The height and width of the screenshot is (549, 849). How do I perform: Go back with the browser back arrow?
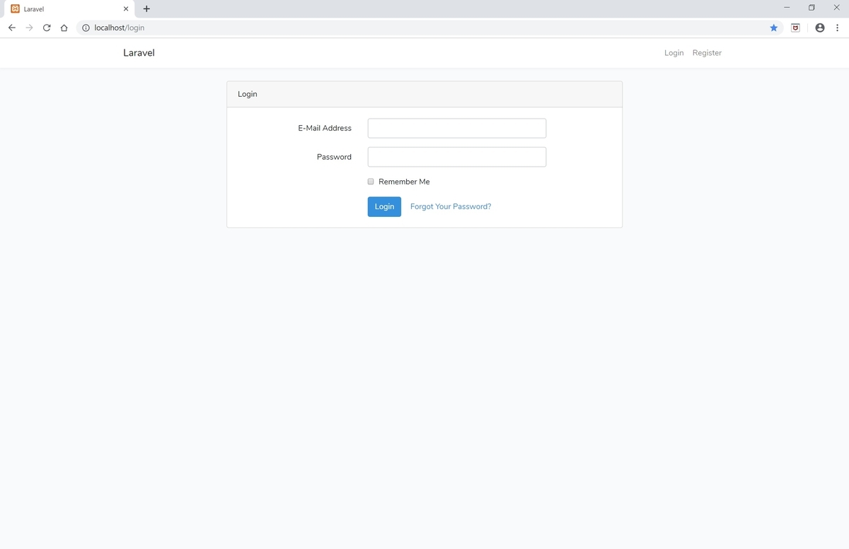pos(12,28)
